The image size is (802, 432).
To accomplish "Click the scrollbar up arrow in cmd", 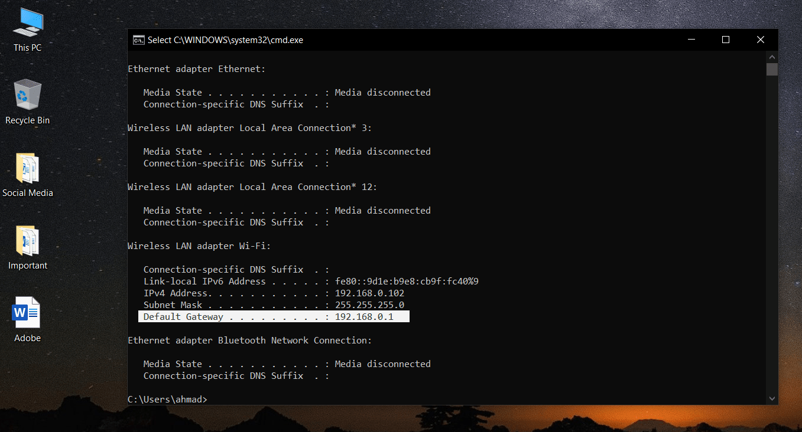I will click(772, 57).
